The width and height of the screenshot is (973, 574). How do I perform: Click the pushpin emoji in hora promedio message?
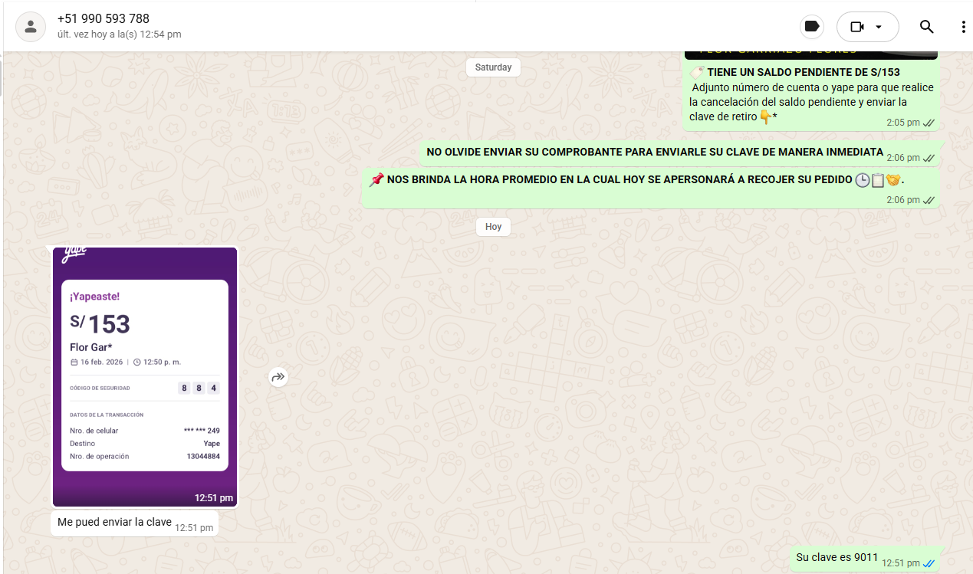[376, 179]
